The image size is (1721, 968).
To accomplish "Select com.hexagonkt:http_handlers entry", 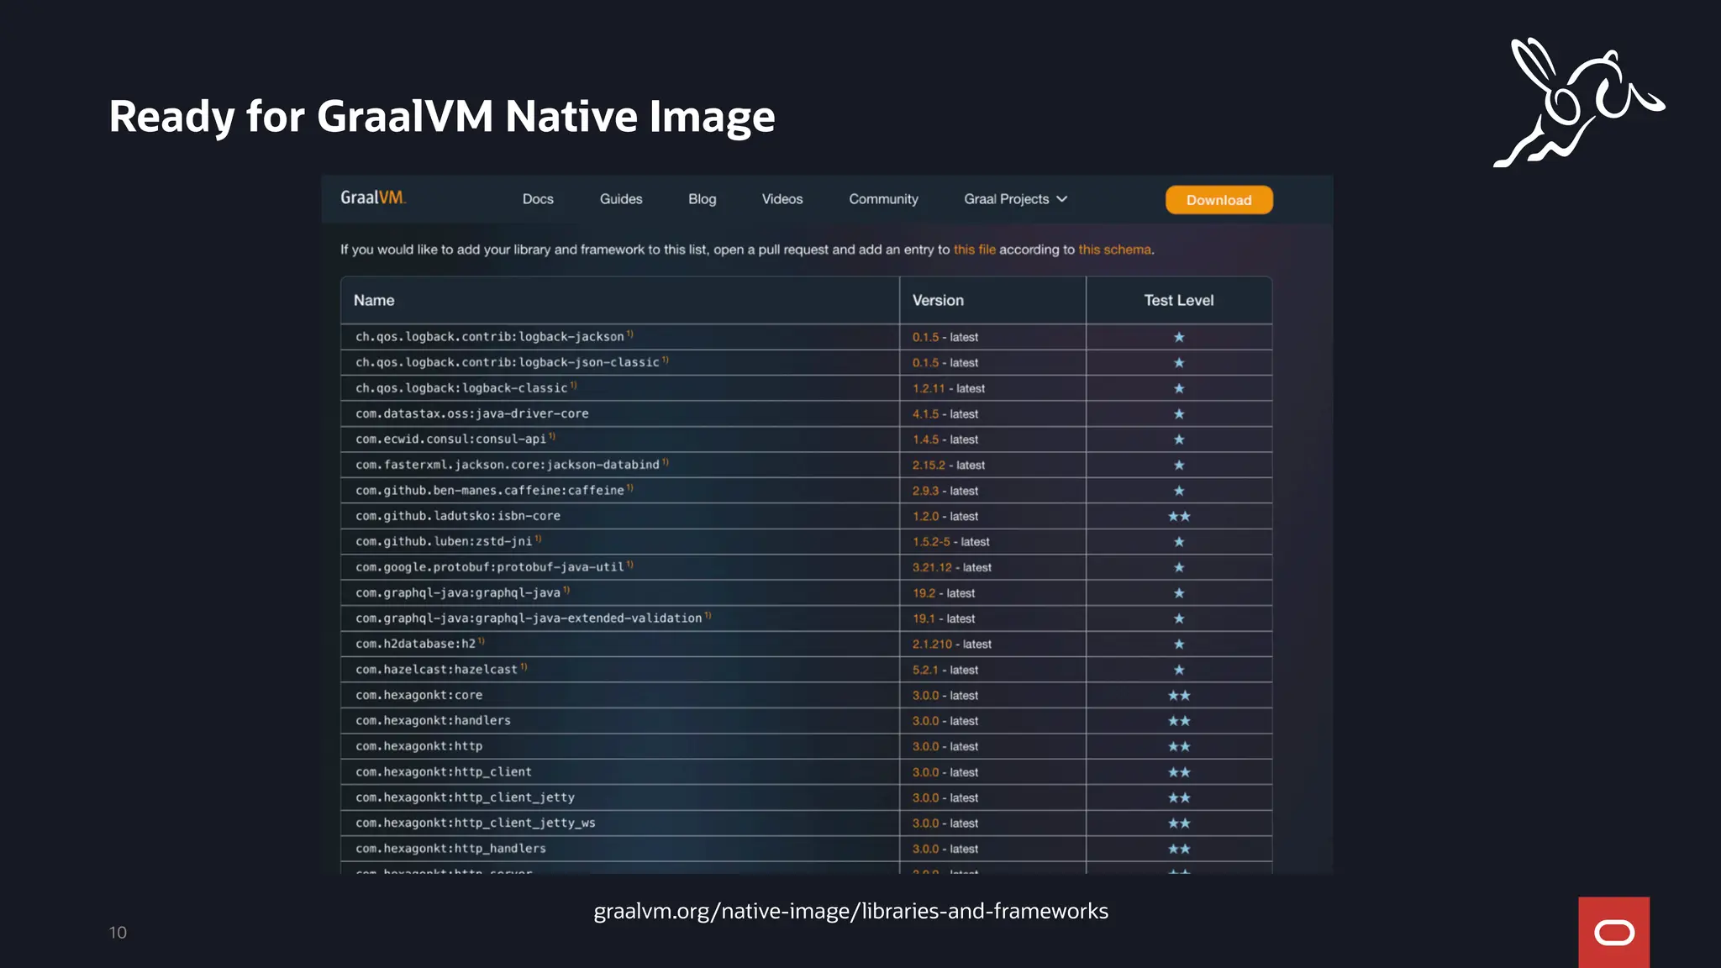I will [x=450, y=849].
